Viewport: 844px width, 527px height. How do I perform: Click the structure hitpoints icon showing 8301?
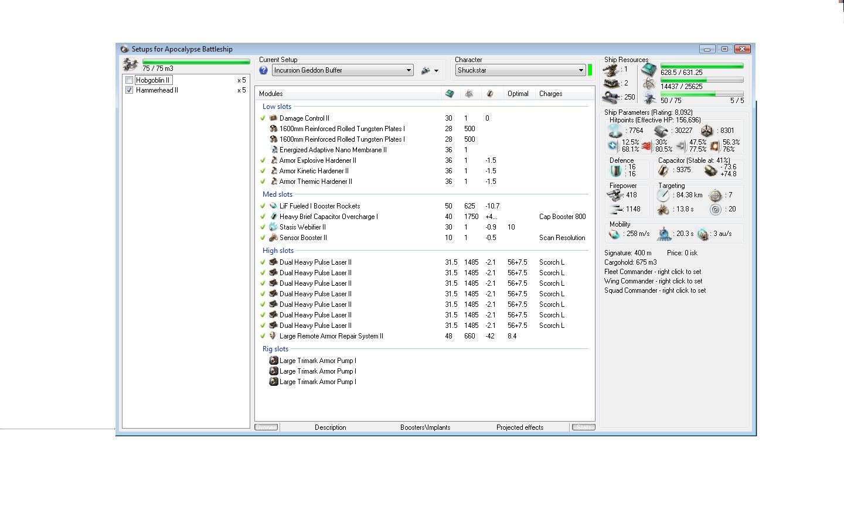(x=707, y=131)
